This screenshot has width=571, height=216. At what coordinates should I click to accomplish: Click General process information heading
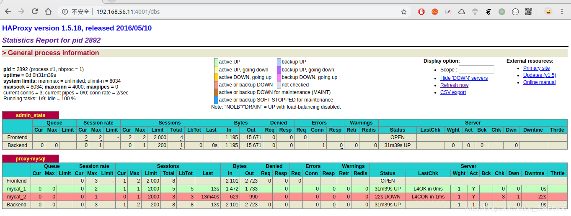[51, 53]
